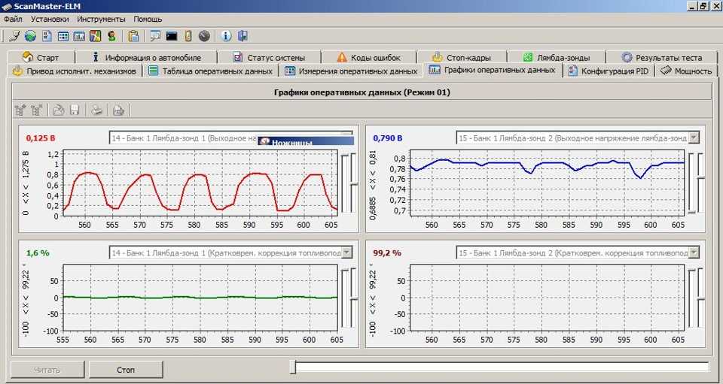Viewport: 723px width, 384px height.
Task: Click the right-hand vertical slider of the red chart
Action: point(354,183)
